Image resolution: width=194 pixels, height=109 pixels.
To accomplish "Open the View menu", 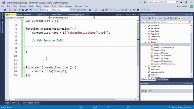I will [15, 6].
